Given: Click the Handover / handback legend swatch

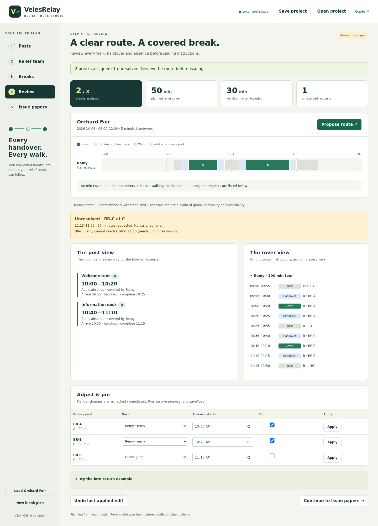Looking at the screenshot, I should tap(96, 144).
